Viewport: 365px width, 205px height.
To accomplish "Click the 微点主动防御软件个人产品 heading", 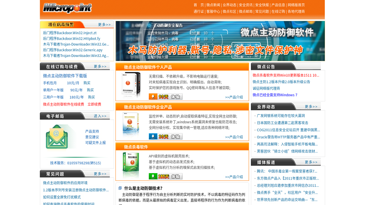I will click(x=148, y=67).
